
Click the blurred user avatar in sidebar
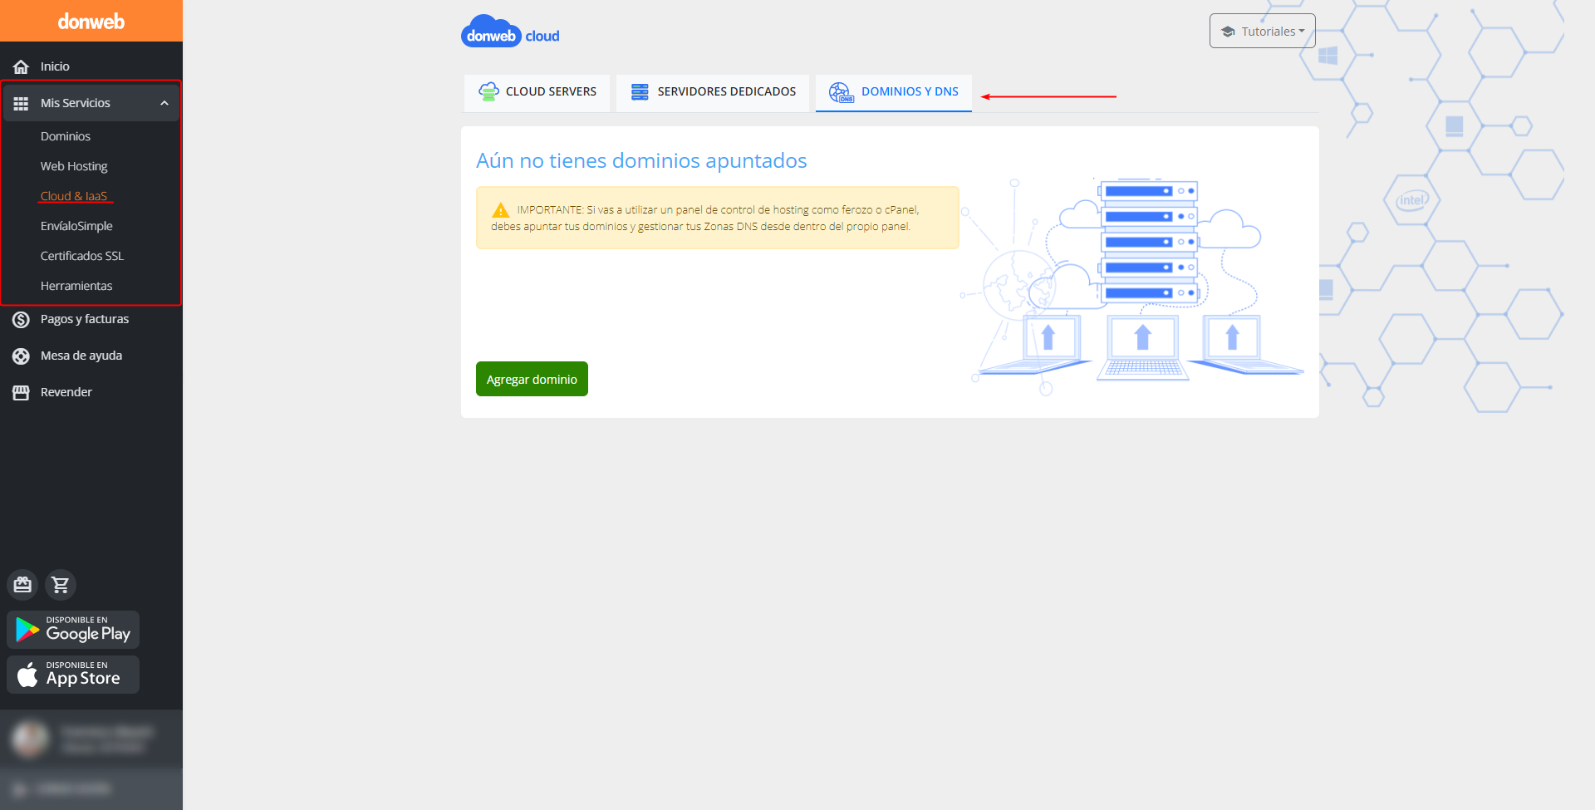pos(31,738)
